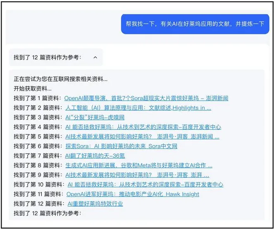
Task: Open the AI翻了好莱坞的天-36氪 link
Action: click(x=95, y=156)
